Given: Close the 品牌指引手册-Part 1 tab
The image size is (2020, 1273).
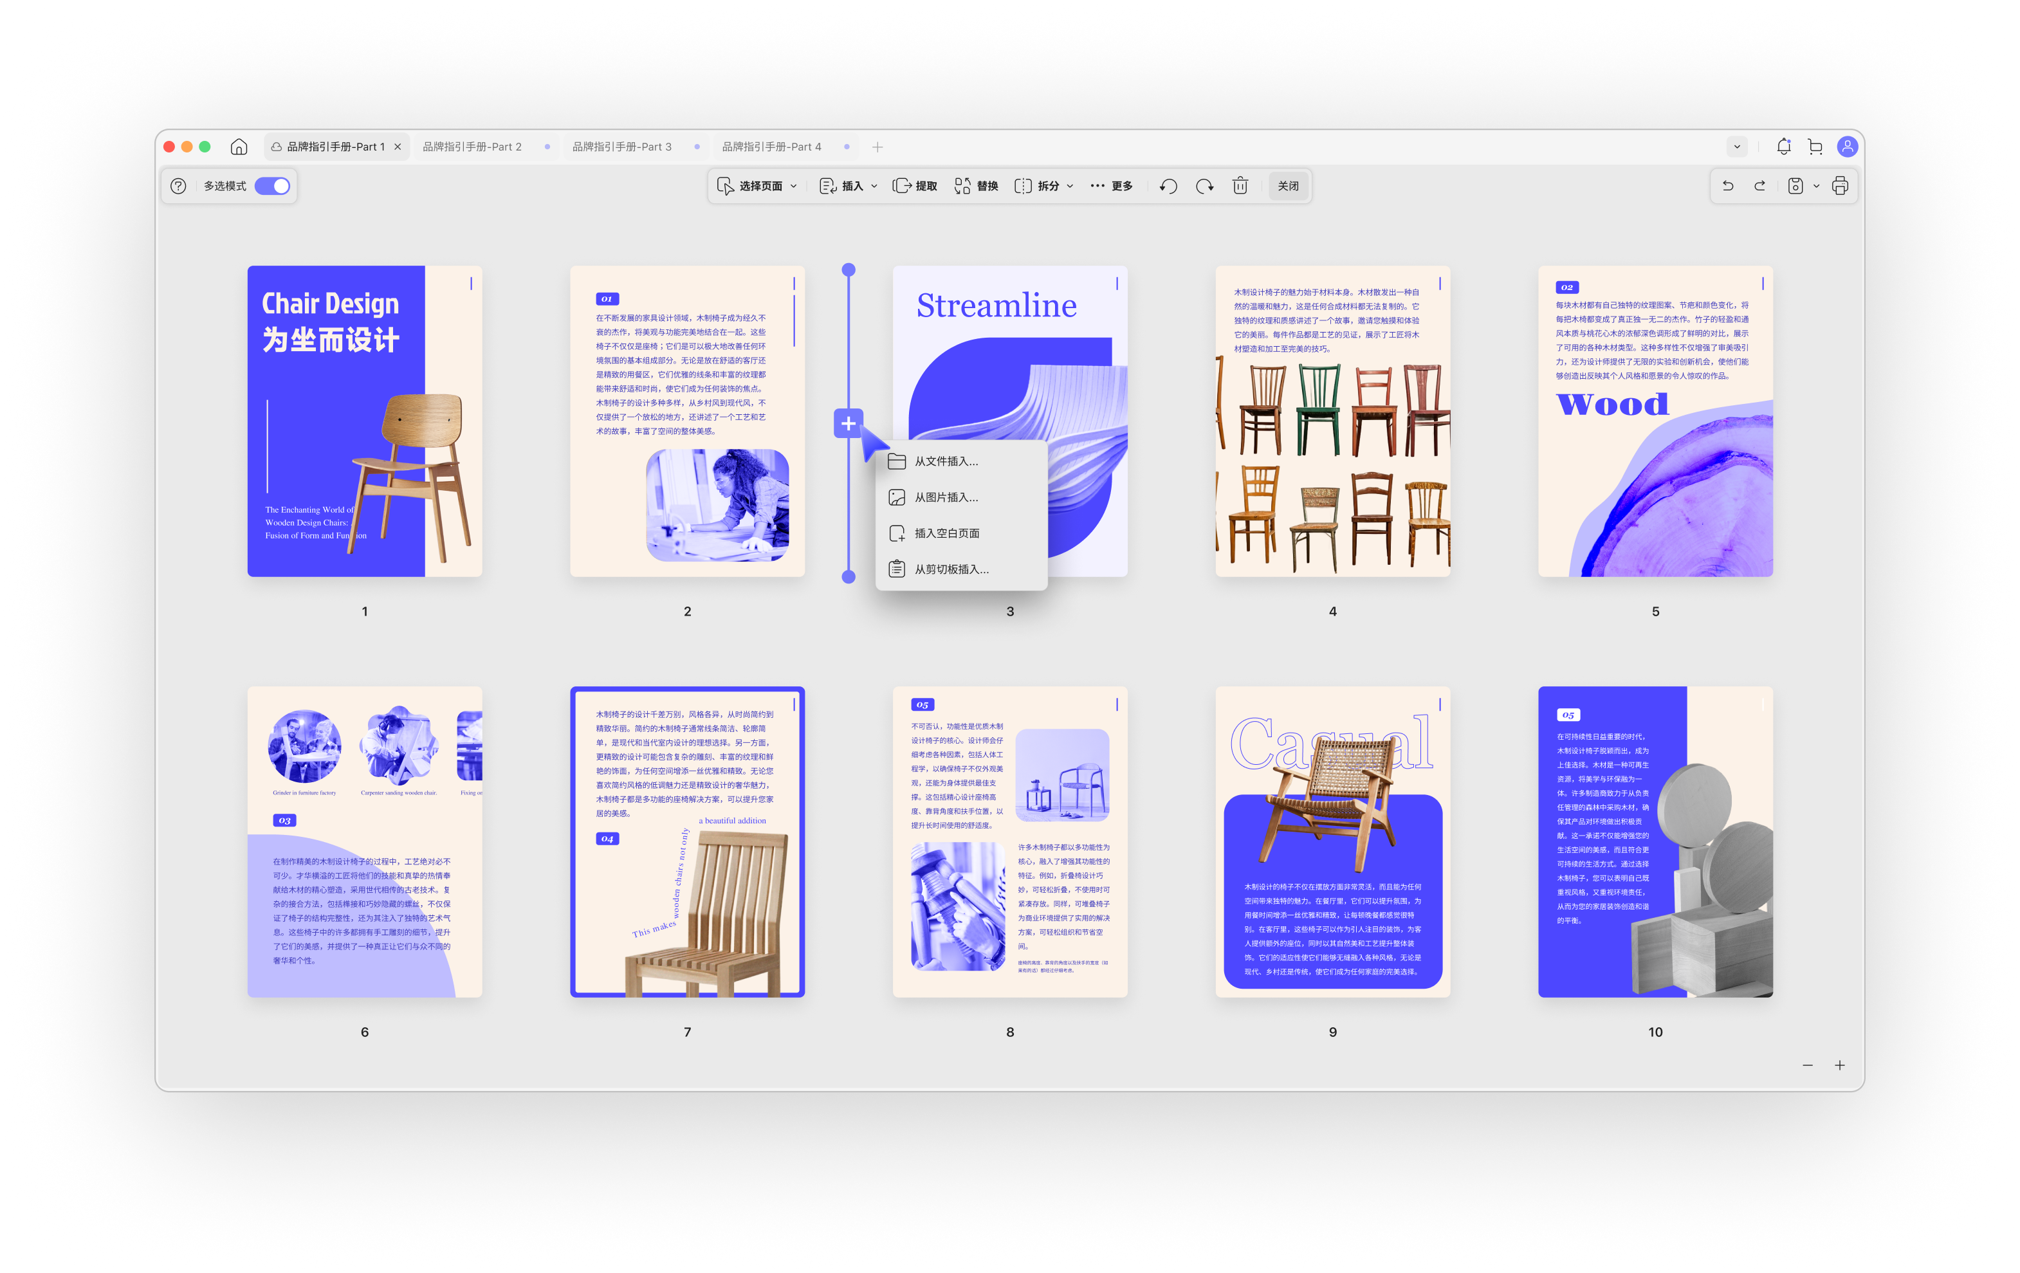Looking at the screenshot, I should point(398,147).
